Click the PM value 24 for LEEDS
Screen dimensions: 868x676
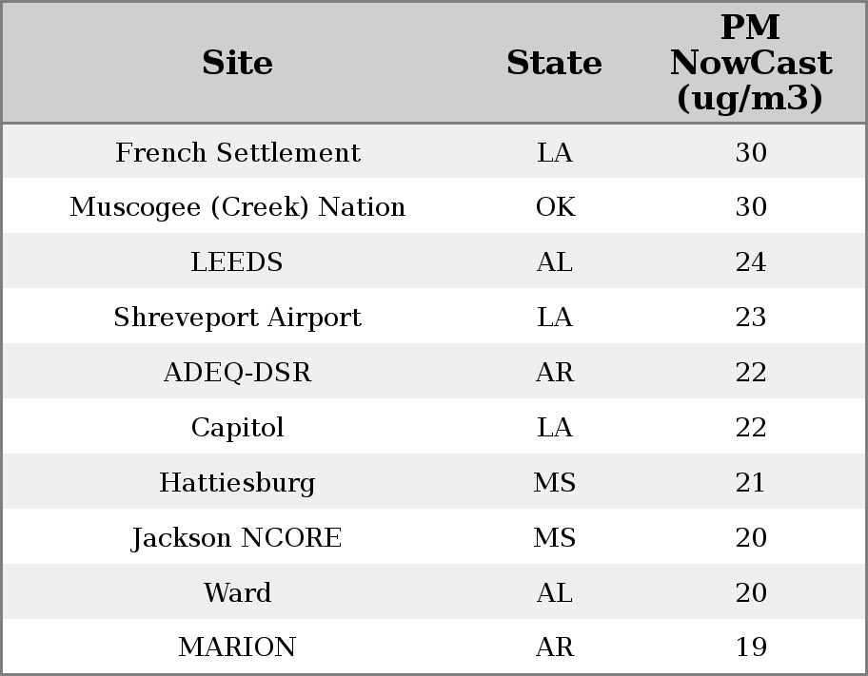click(x=751, y=262)
